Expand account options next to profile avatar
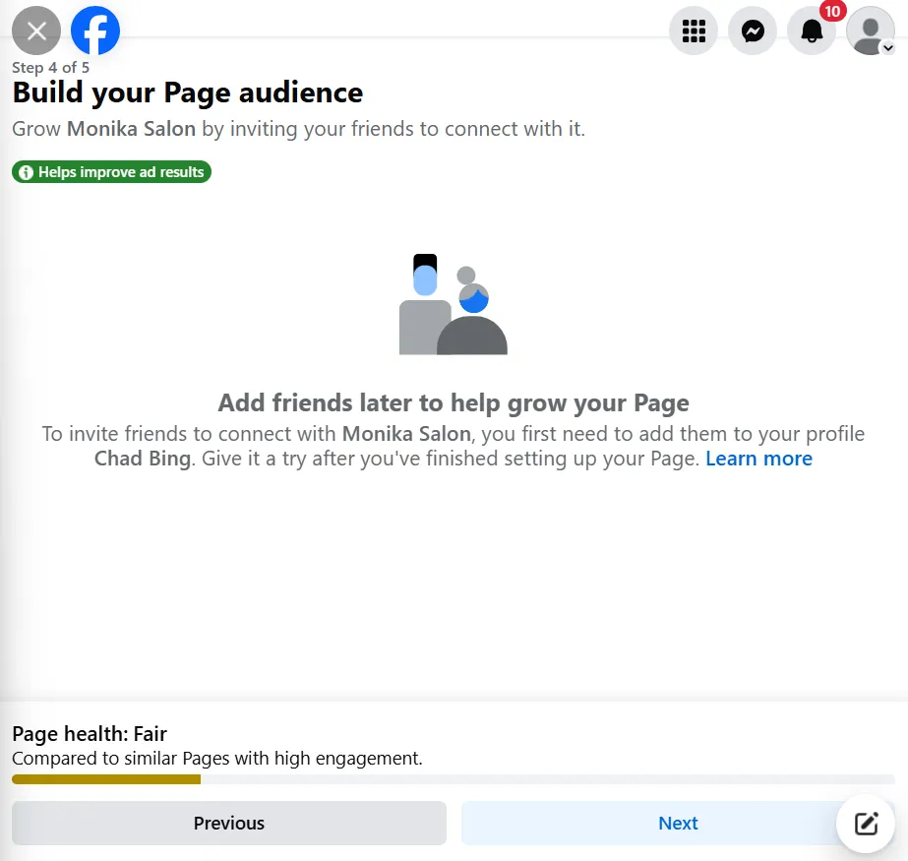This screenshot has width=908, height=861. [888, 46]
